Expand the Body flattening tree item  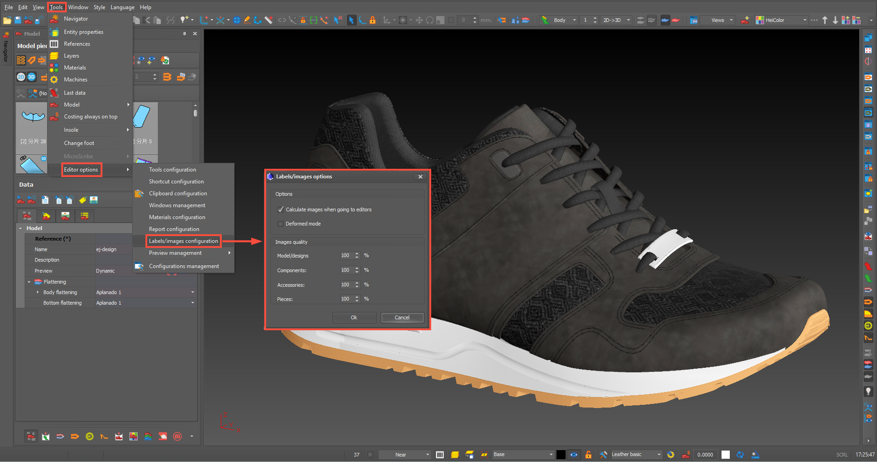[x=37, y=292]
